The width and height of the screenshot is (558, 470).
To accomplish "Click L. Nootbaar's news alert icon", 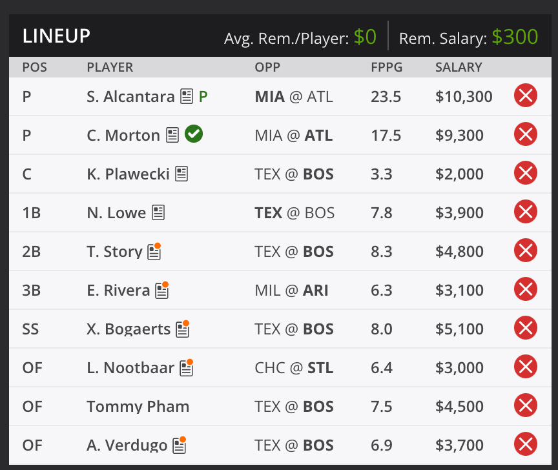I will (x=186, y=369).
